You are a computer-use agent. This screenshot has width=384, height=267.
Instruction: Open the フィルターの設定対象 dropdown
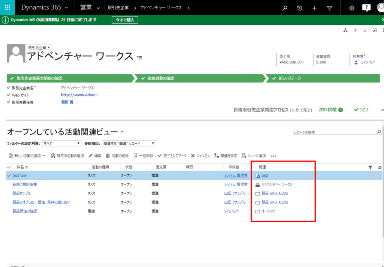pos(62,143)
